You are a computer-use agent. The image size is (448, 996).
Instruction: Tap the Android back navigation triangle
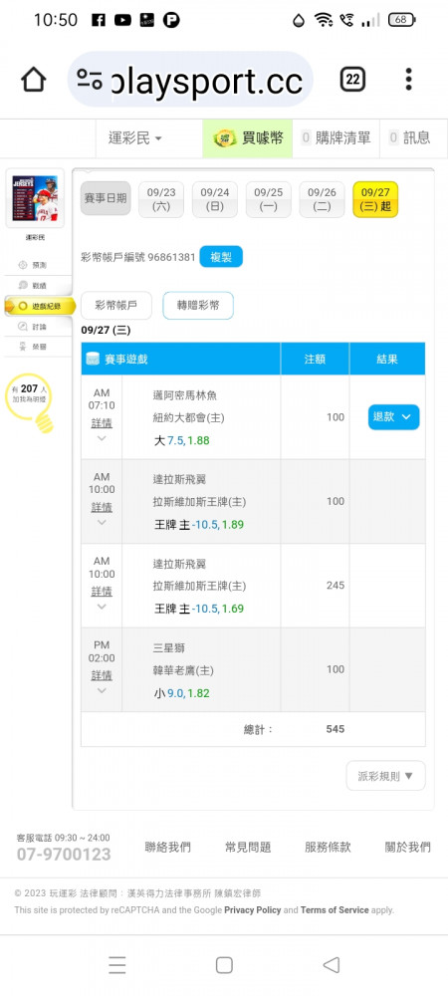(332, 965)
